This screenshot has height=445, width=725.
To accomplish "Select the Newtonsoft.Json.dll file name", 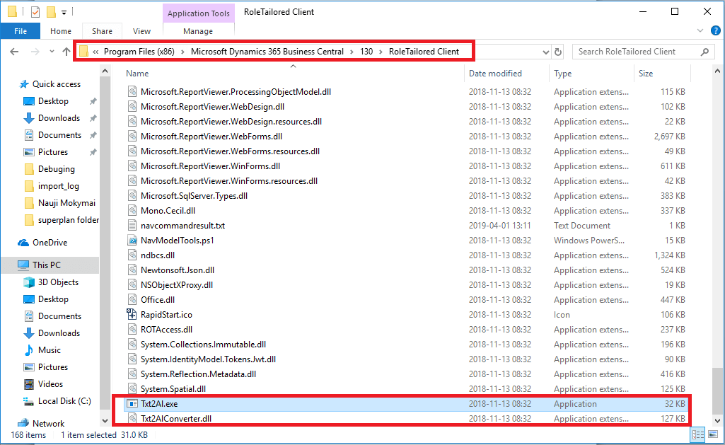I will point(178,270).
